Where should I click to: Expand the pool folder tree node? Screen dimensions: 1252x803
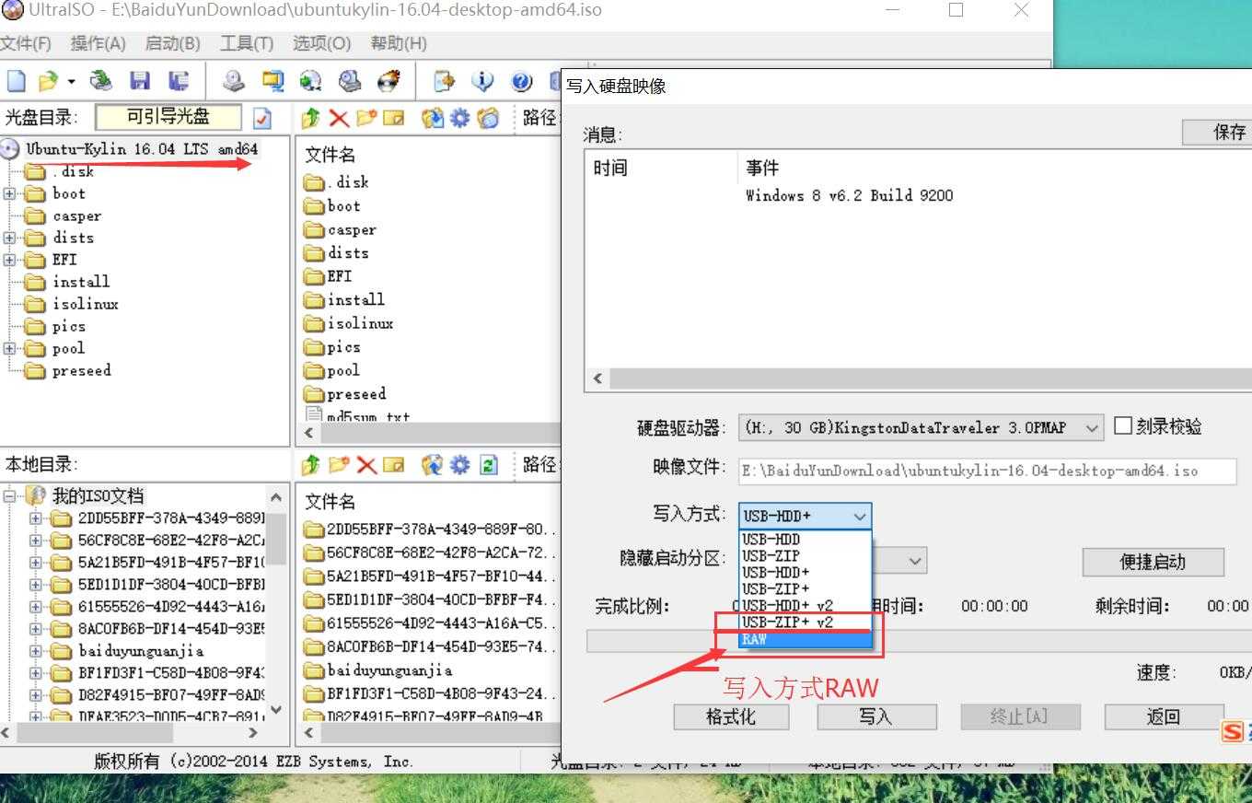click(x=9, y=348)
